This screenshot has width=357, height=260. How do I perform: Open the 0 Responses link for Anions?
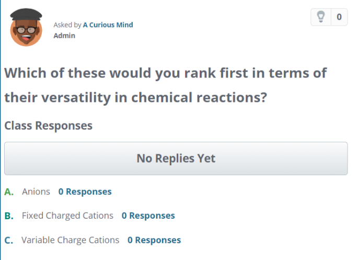pos(85,191)
